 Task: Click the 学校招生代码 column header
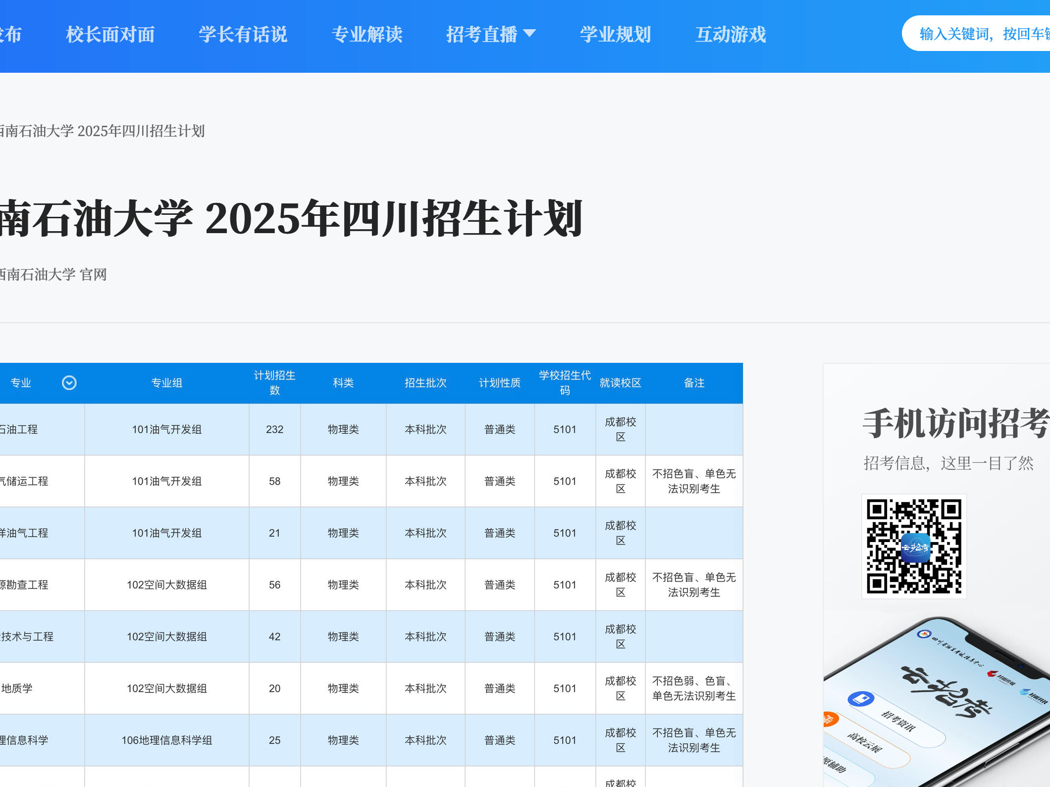(565, 383)
